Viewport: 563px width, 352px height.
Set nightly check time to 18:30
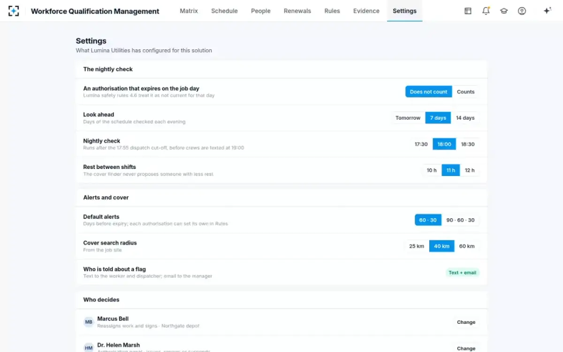point(468,144)
